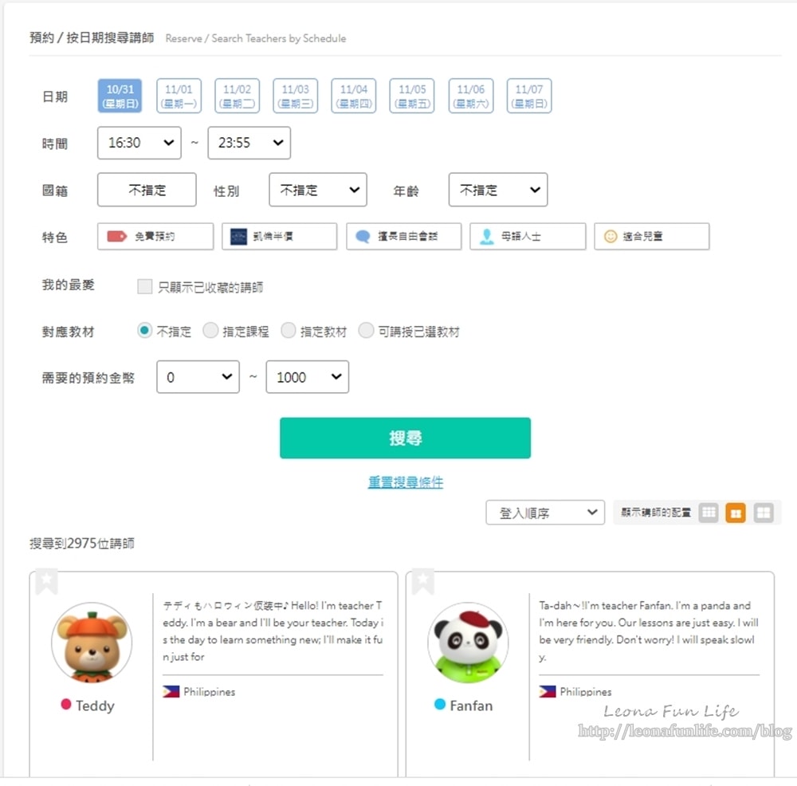
Task: Choose the large tile layout icon
Action: (764, 513)
